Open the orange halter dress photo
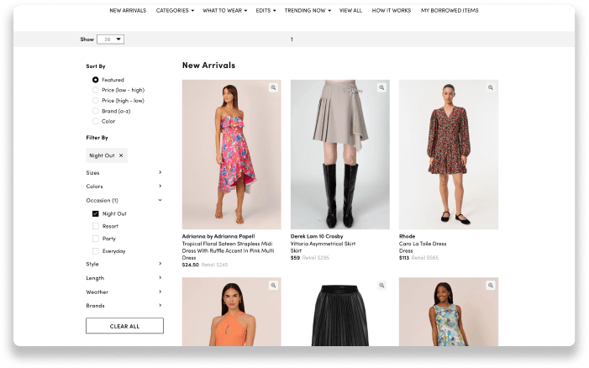 point(231,312)
